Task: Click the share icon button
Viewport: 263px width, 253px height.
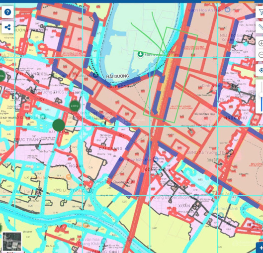Action: click(7, 27)
